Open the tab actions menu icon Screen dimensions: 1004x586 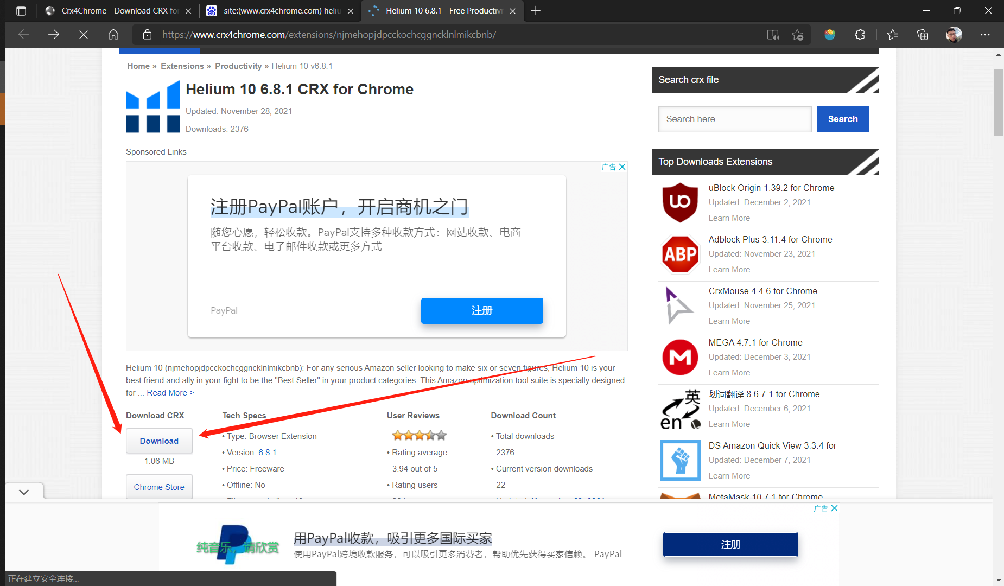tap(21, 11)
